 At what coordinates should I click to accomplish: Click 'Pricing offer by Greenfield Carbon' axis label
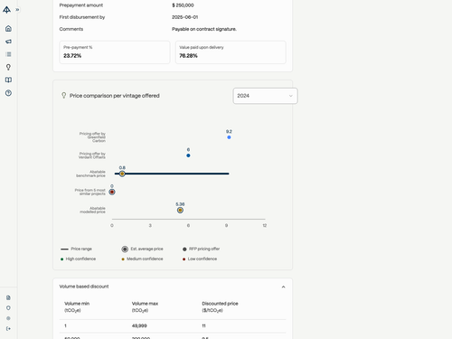click(x=92, y=137)
